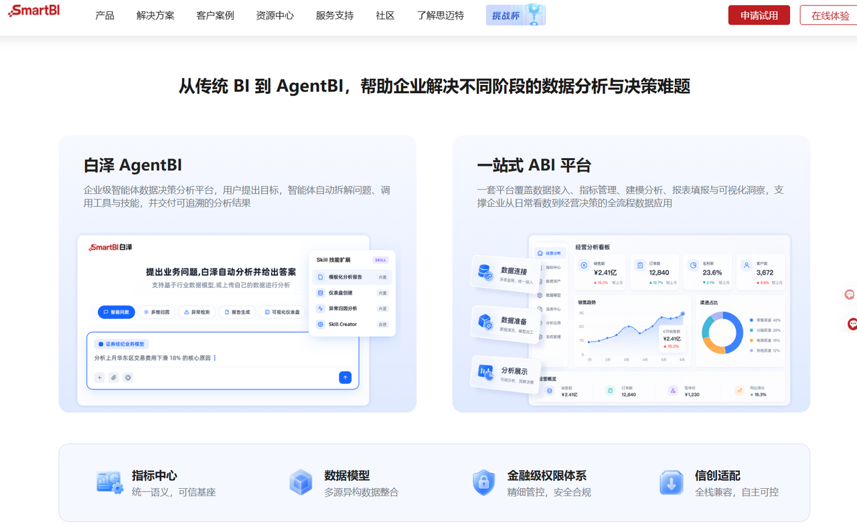Click the 销售趋势 chart title
857x525 pixels.
click(588, 302)
